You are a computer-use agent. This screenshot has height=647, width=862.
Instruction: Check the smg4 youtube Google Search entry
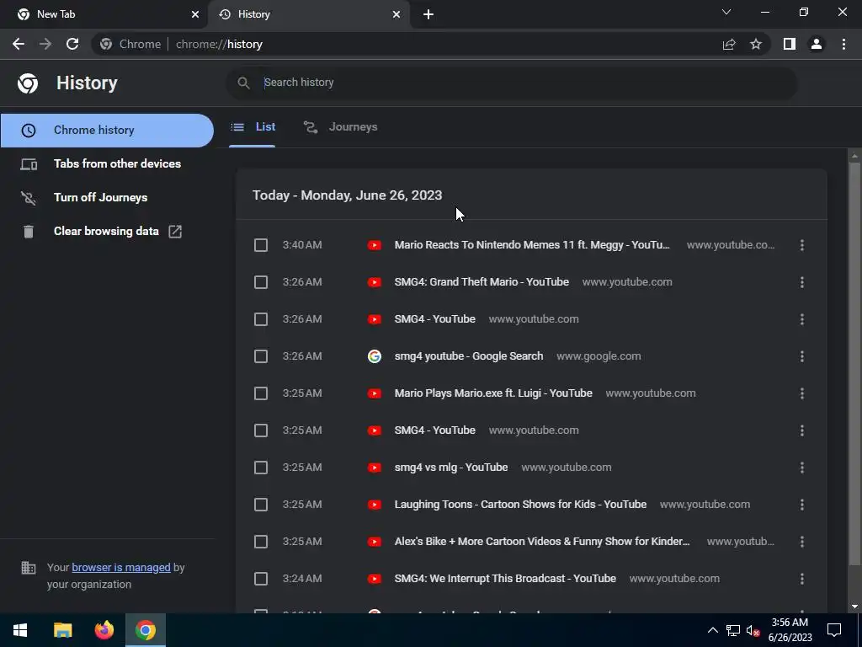pos(261,356)
